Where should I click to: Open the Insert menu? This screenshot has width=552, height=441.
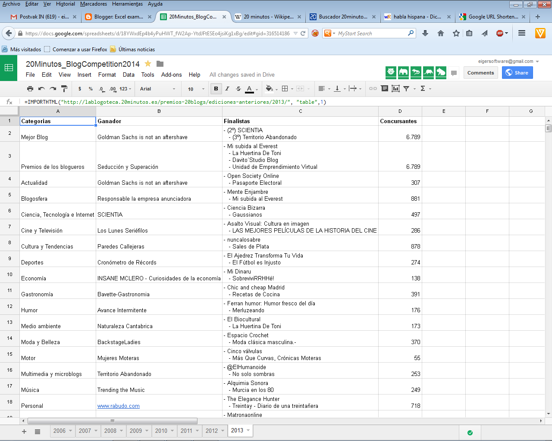[x=85, y=75]
